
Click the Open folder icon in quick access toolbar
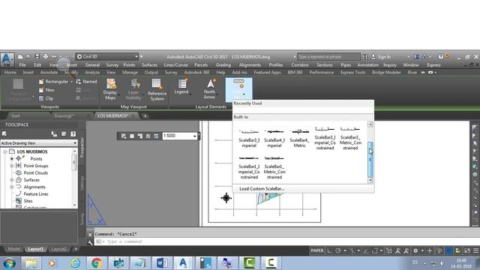click(28, 57)
